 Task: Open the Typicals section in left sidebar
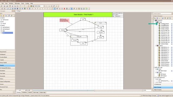pos(8,60)
